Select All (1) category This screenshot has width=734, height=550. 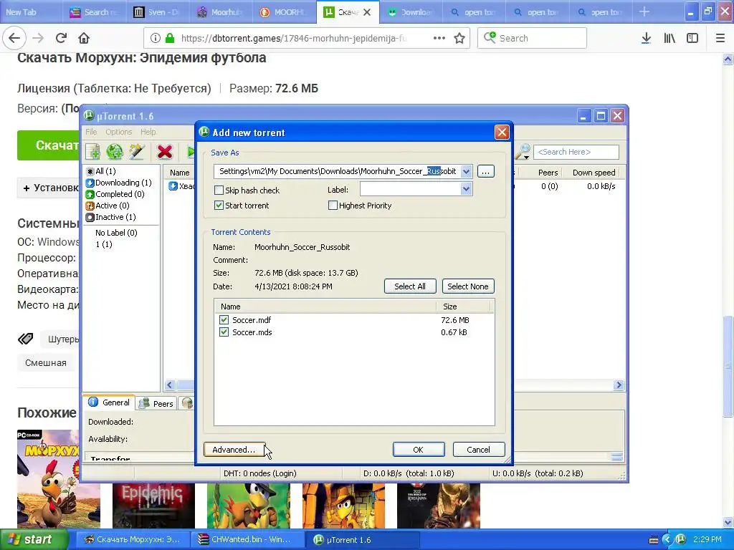(101, 171)
